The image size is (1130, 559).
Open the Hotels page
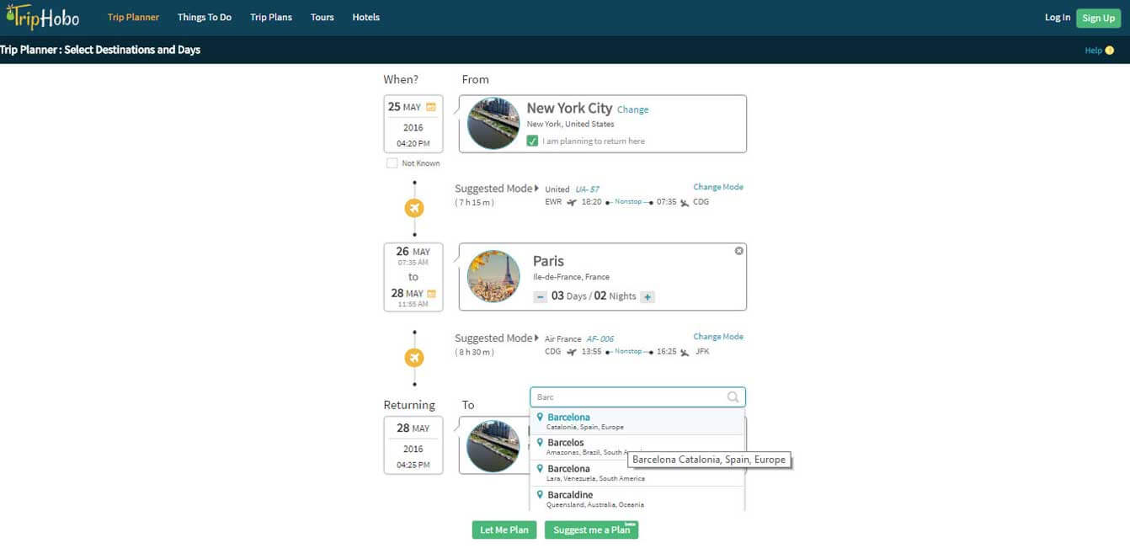[366, 17]
